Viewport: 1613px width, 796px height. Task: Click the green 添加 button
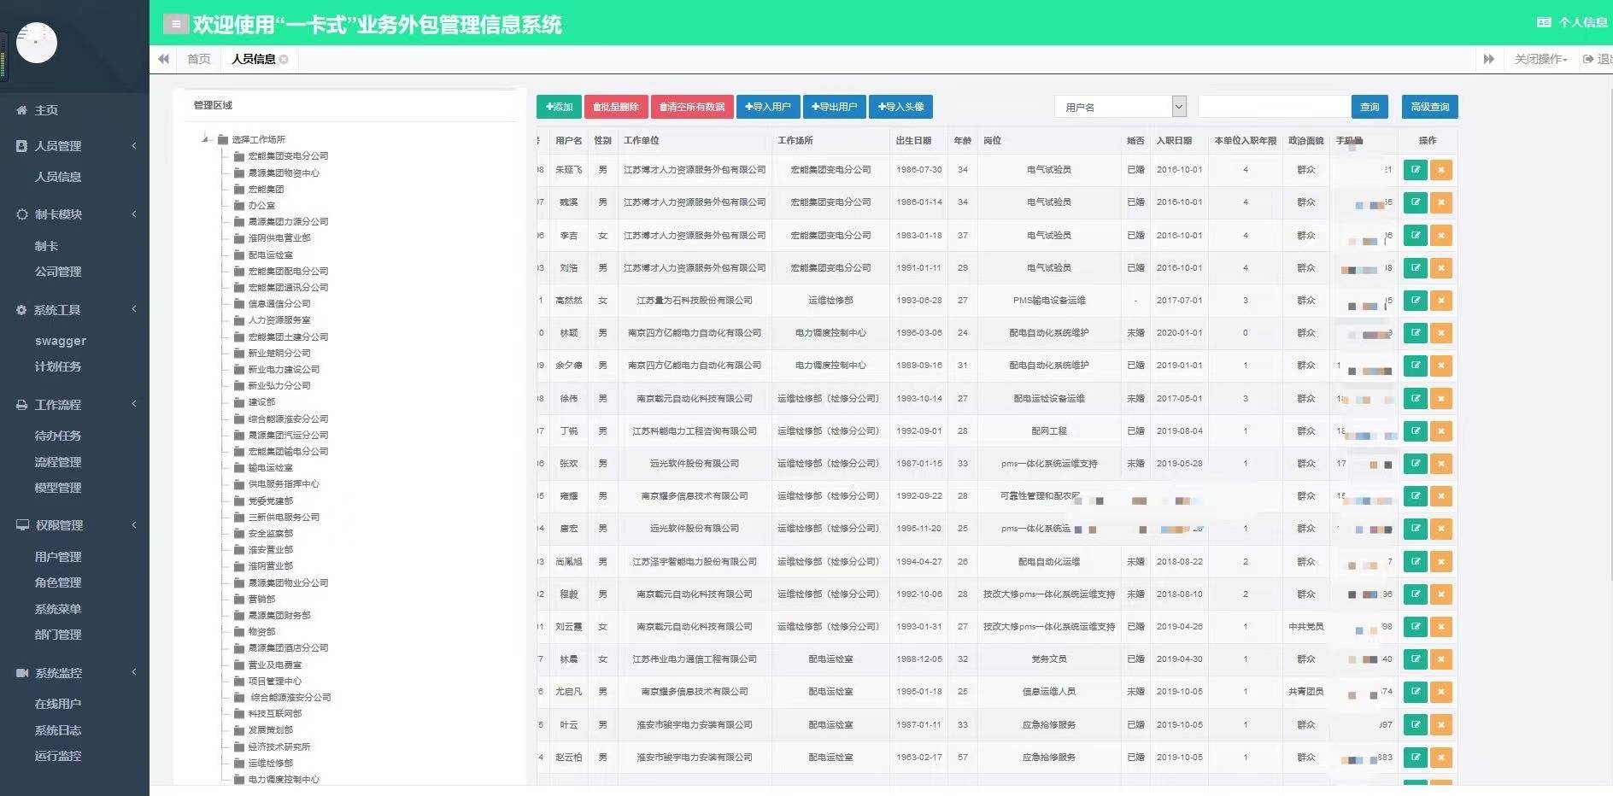[559, 107]
